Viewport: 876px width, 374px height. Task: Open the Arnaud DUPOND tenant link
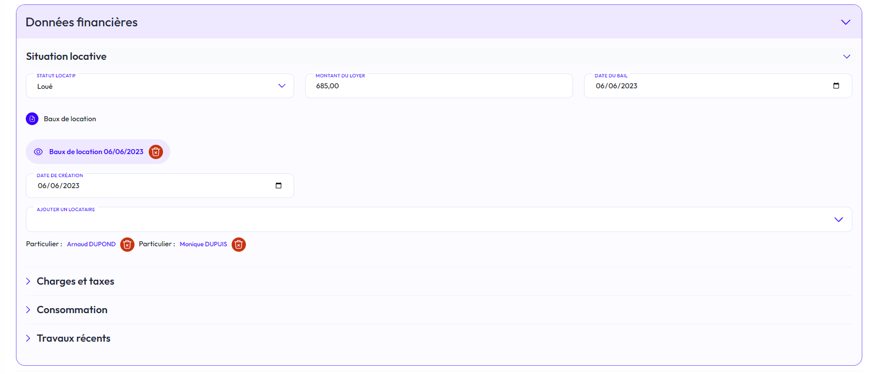tap(91, 245)
